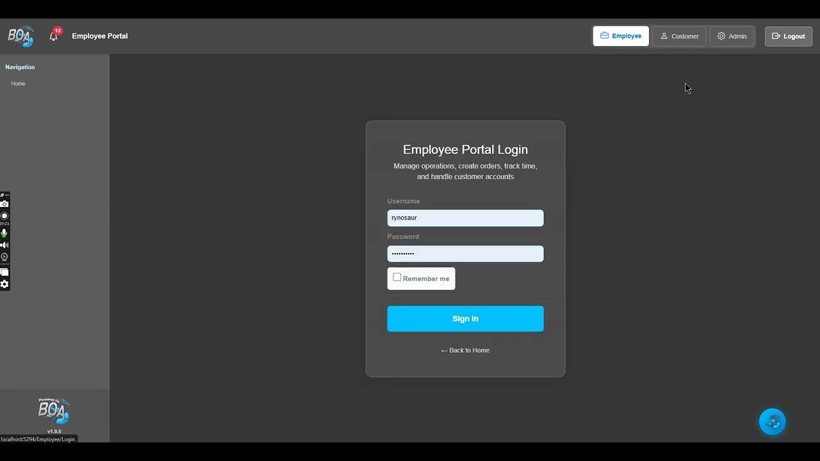Take a screenshot with the recorder camera icon
This screenshot has width=820, height=461.
(4, 204)
